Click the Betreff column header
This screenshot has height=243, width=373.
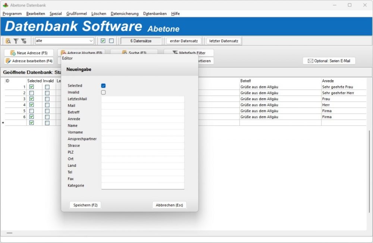pyautogui.click(x=245, y=81)
